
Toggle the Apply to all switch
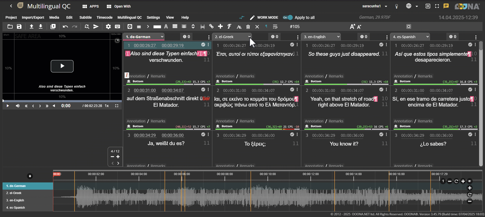(x=288, y=17)
